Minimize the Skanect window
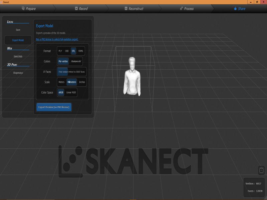This screenshot has width=267, height=200. coord(251,2)
